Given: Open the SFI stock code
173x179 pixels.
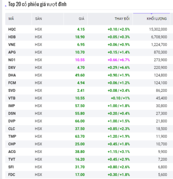Looking at the screenshot, I should 11,167.
